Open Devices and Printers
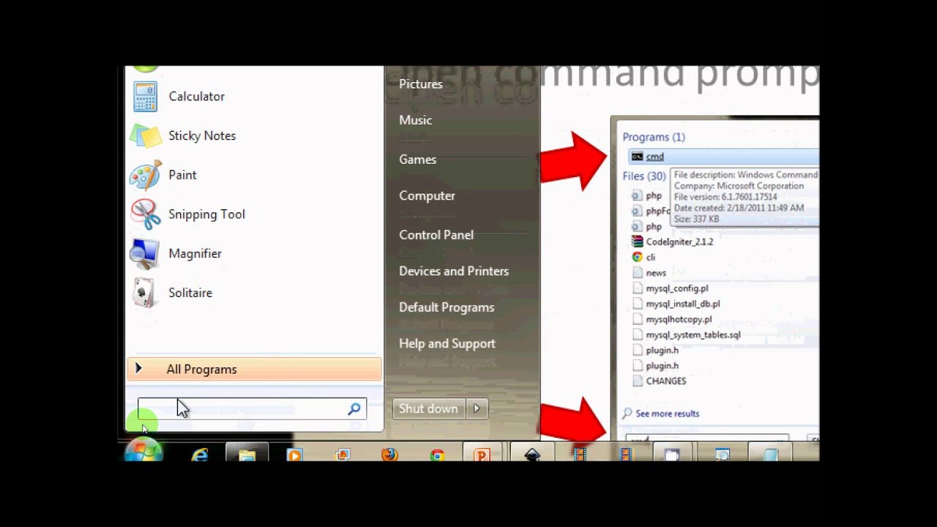The width and height of the screenshot is (937, 527). pos(453,271)
